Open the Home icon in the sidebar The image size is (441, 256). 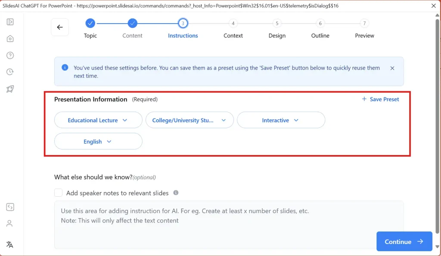pyautogui.click(x=10, y=38)
